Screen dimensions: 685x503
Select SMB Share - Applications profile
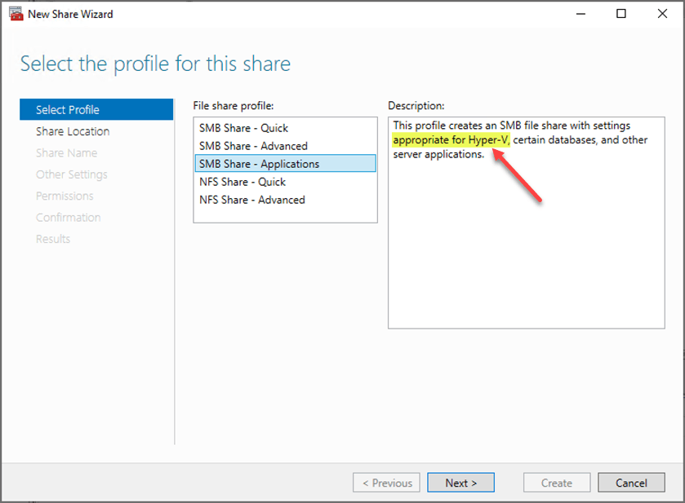pyautogui.click(x=285, y=164)
